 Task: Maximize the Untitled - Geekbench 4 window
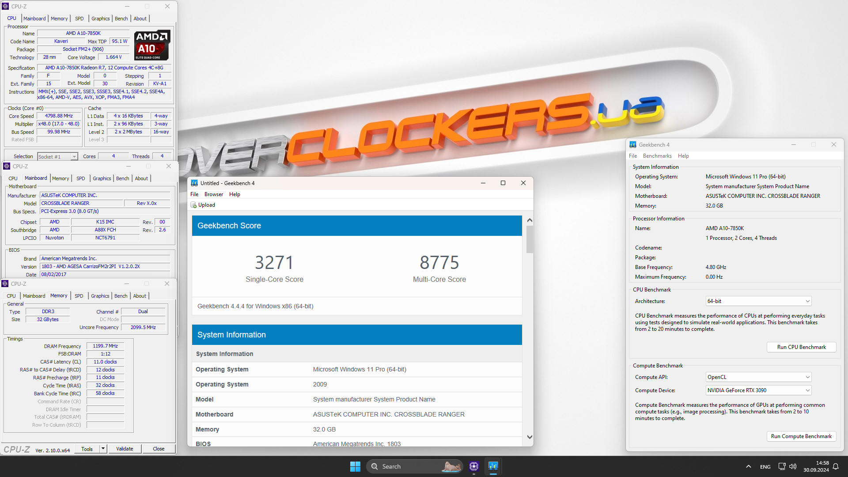point(503,183)
